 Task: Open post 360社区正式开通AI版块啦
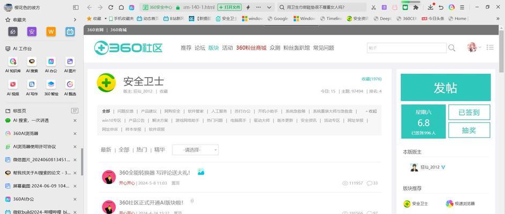(151, 202)
